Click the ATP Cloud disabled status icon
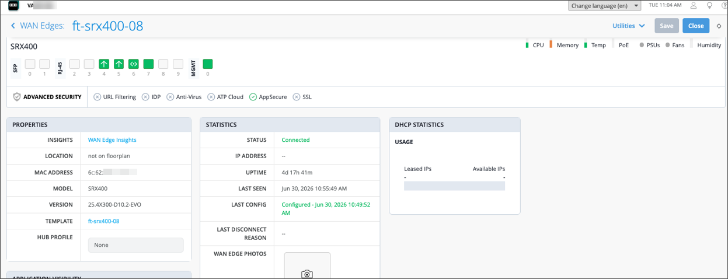728x279 pixels. pyautogui.click(x=211, y=97)
